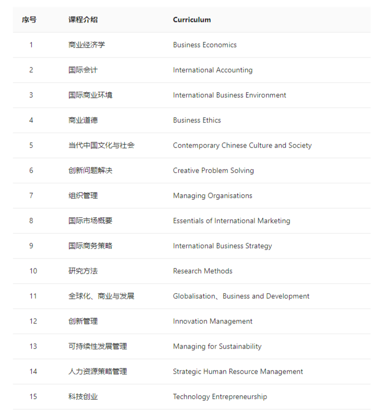Click the 国际会计 course name
Screen dimensions: 391x413
[83, 70]
